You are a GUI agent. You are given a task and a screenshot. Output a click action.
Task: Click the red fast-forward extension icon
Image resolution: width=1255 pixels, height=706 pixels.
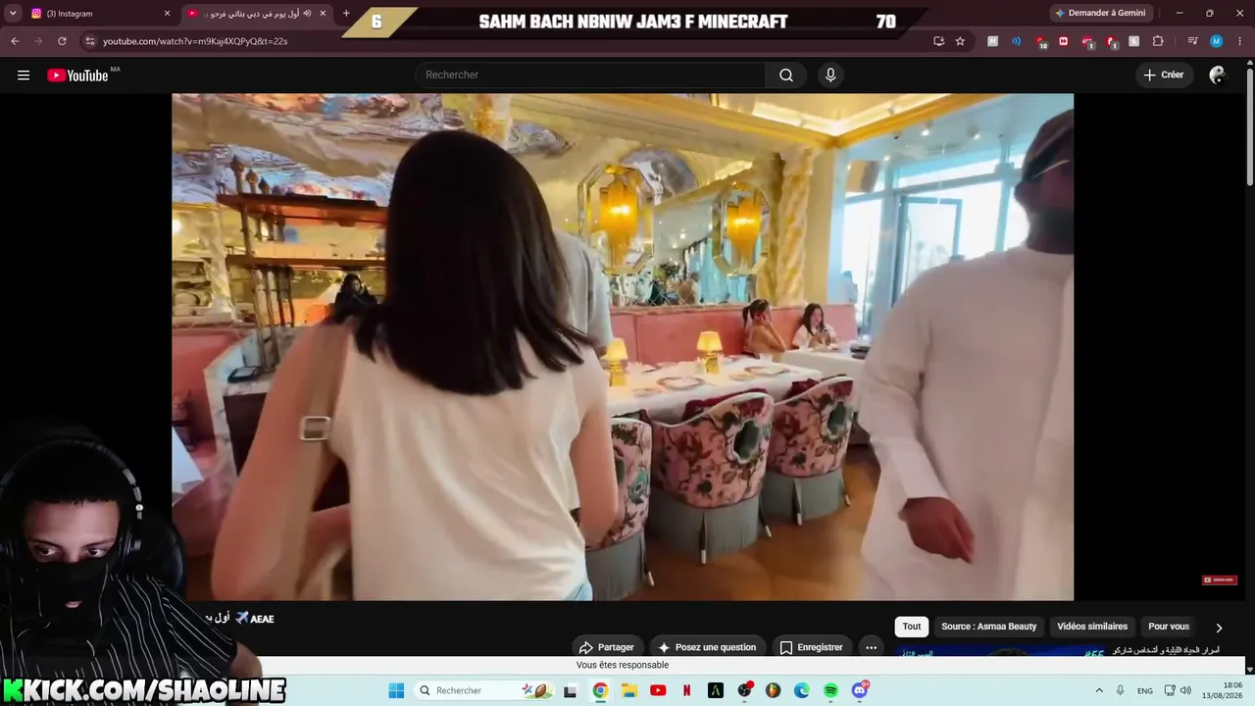[1064, 41]
